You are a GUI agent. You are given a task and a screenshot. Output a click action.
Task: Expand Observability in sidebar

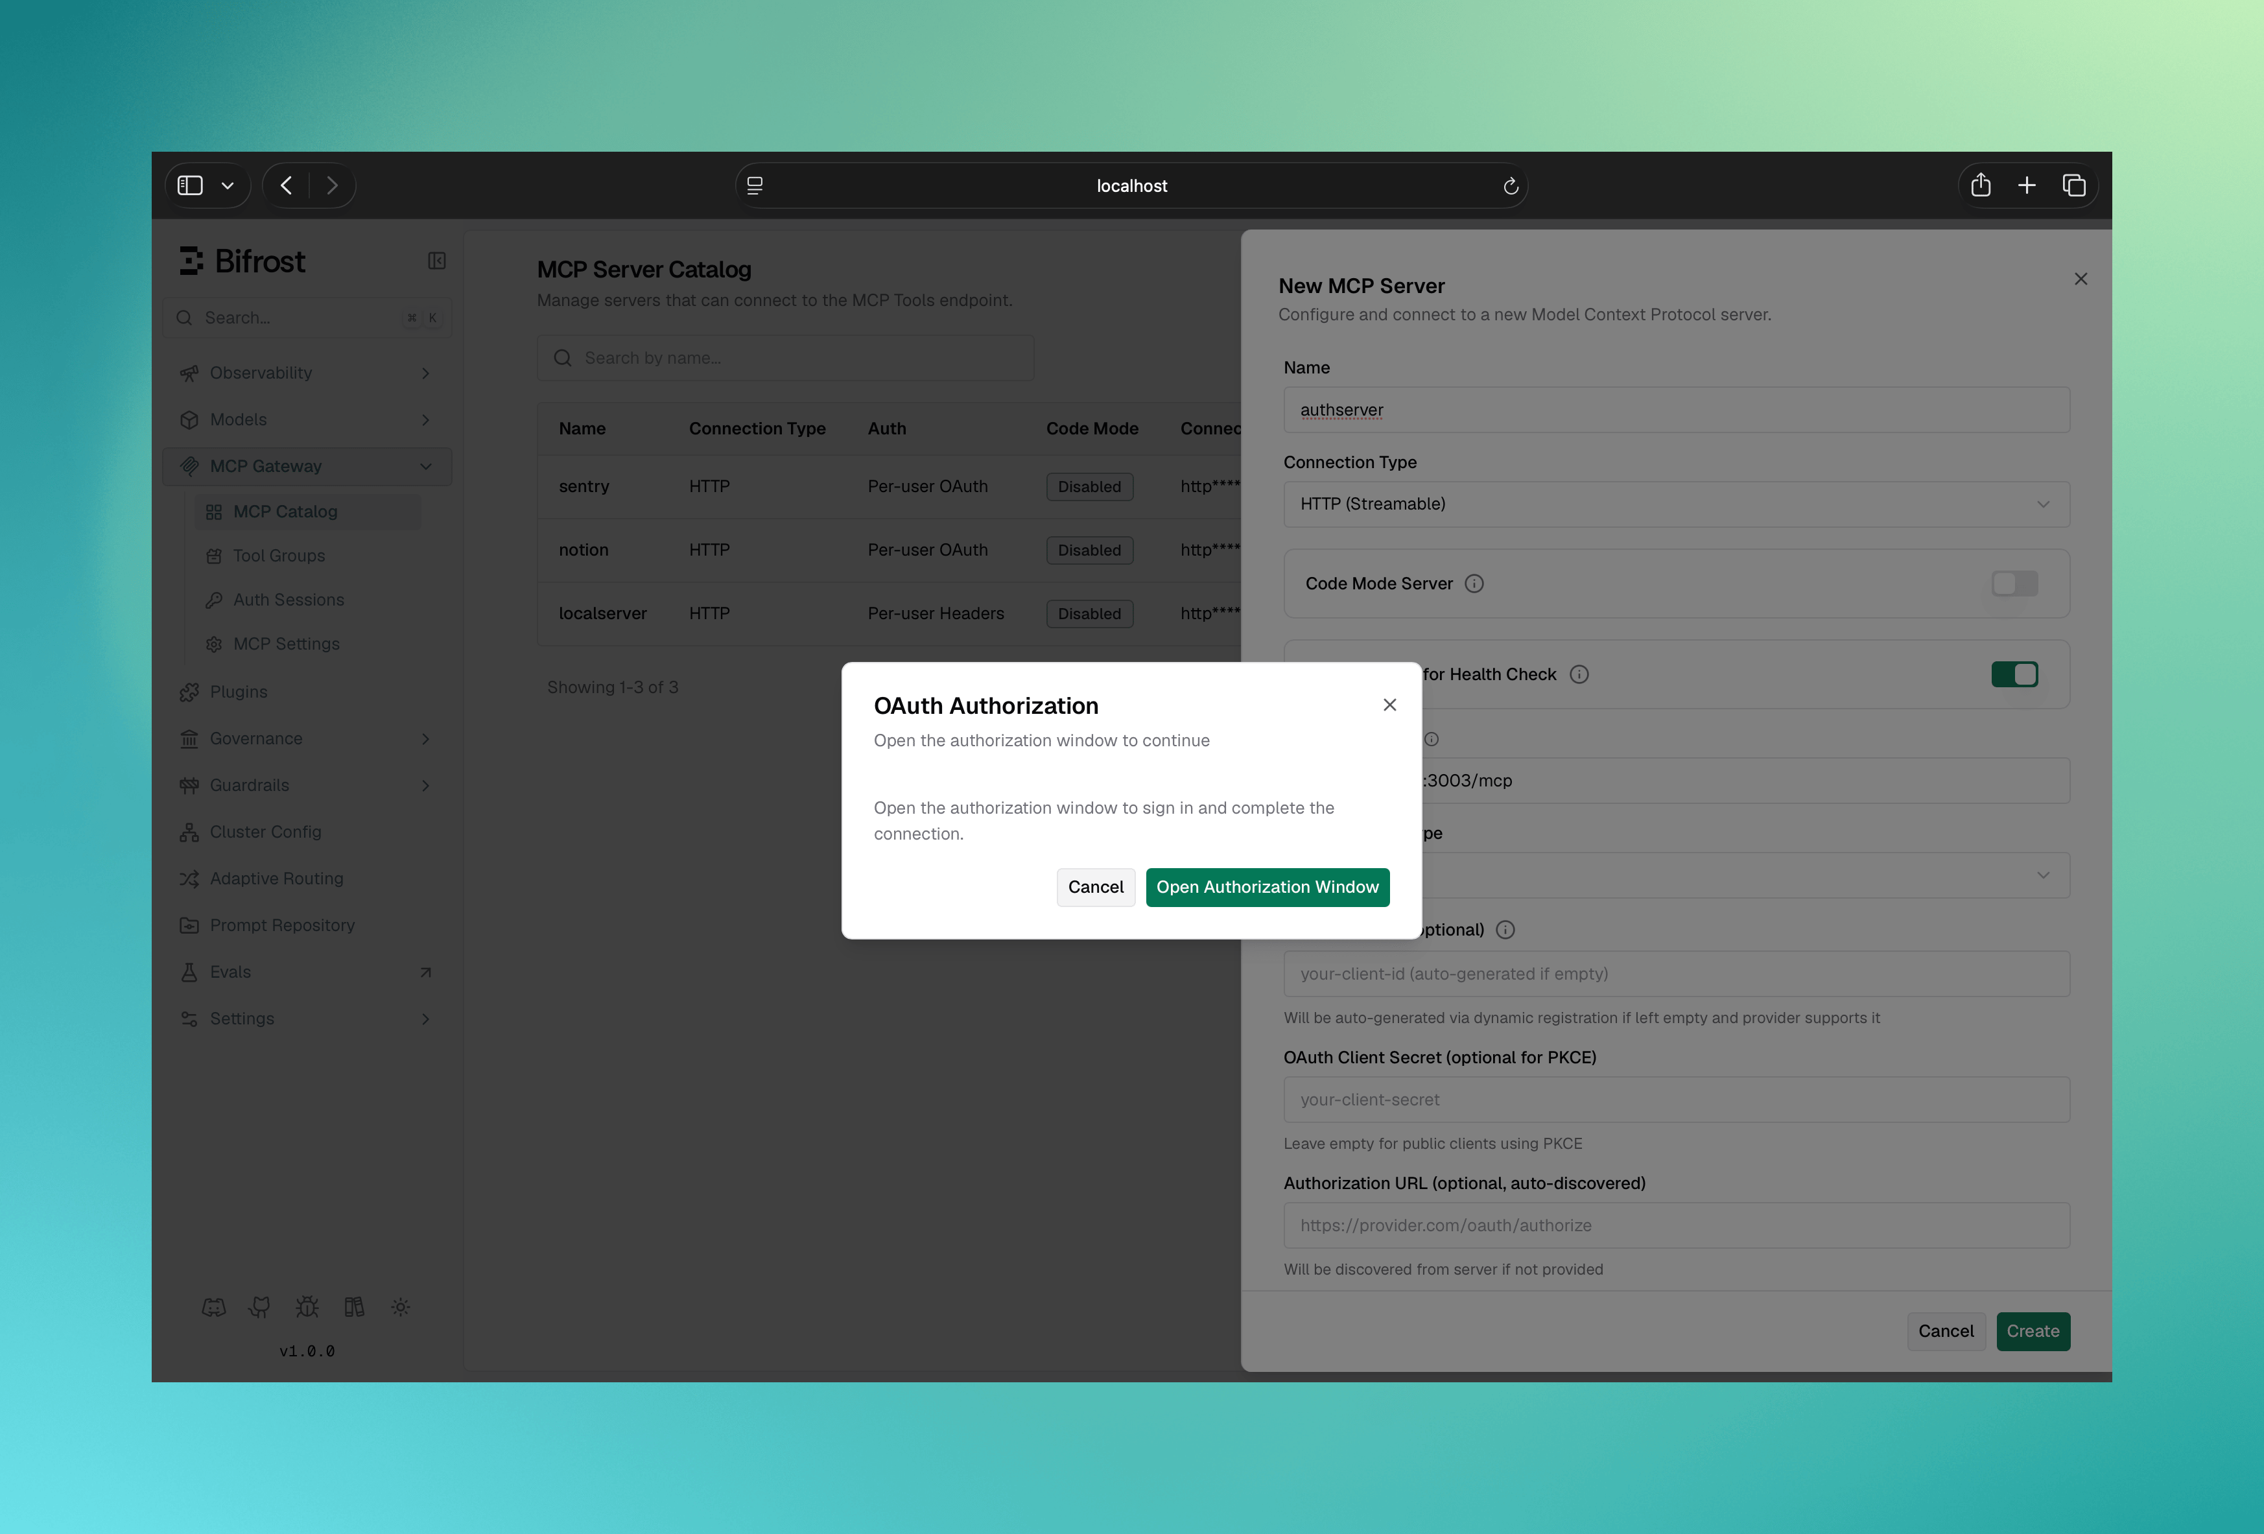click(x=307, y=373)
